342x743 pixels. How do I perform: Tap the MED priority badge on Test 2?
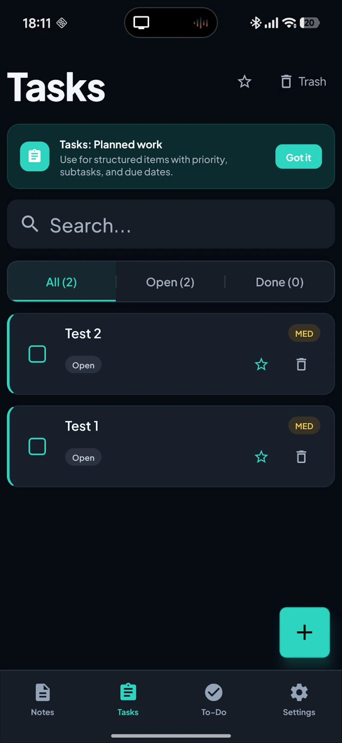[x=304, y=333]
